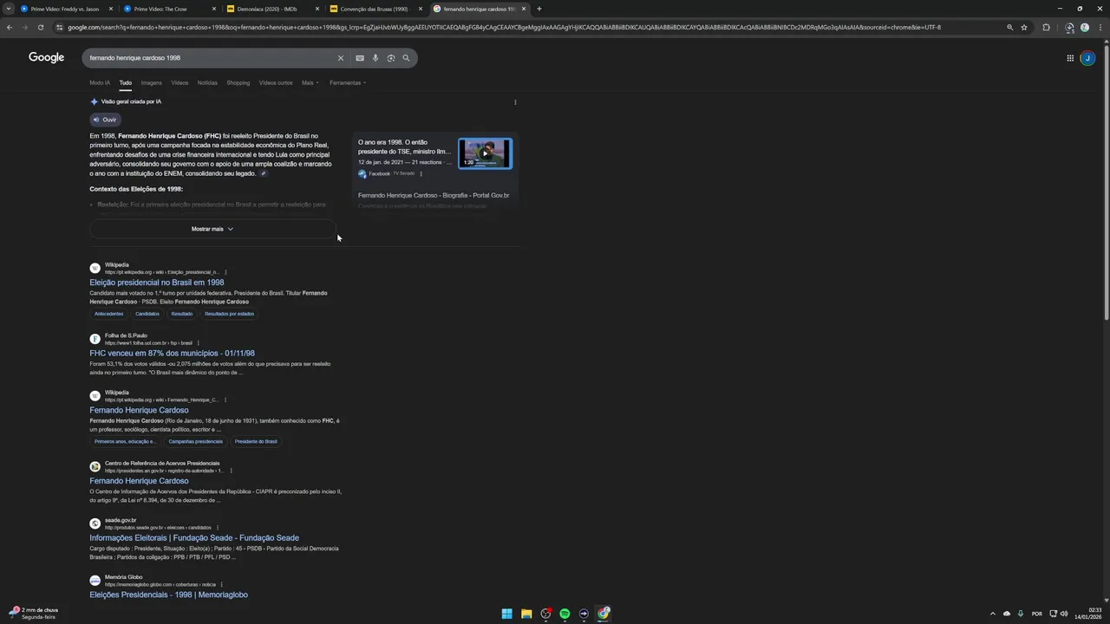Open a new browser tab
1110x624 pixels.
539,9
